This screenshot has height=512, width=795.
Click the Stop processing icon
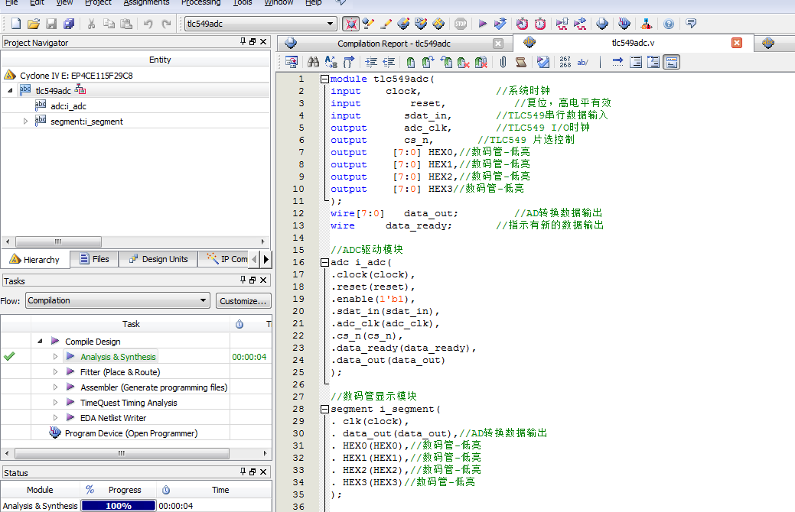click(460, 24)
